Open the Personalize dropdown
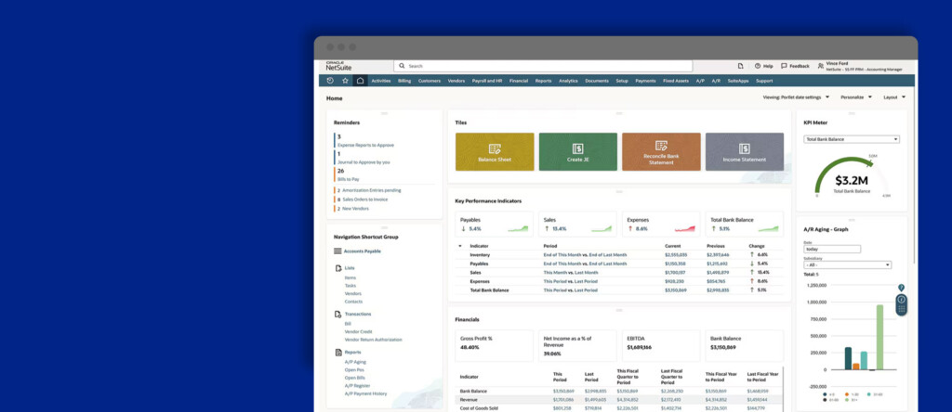 pyautogui.click(x=856, y=97)
